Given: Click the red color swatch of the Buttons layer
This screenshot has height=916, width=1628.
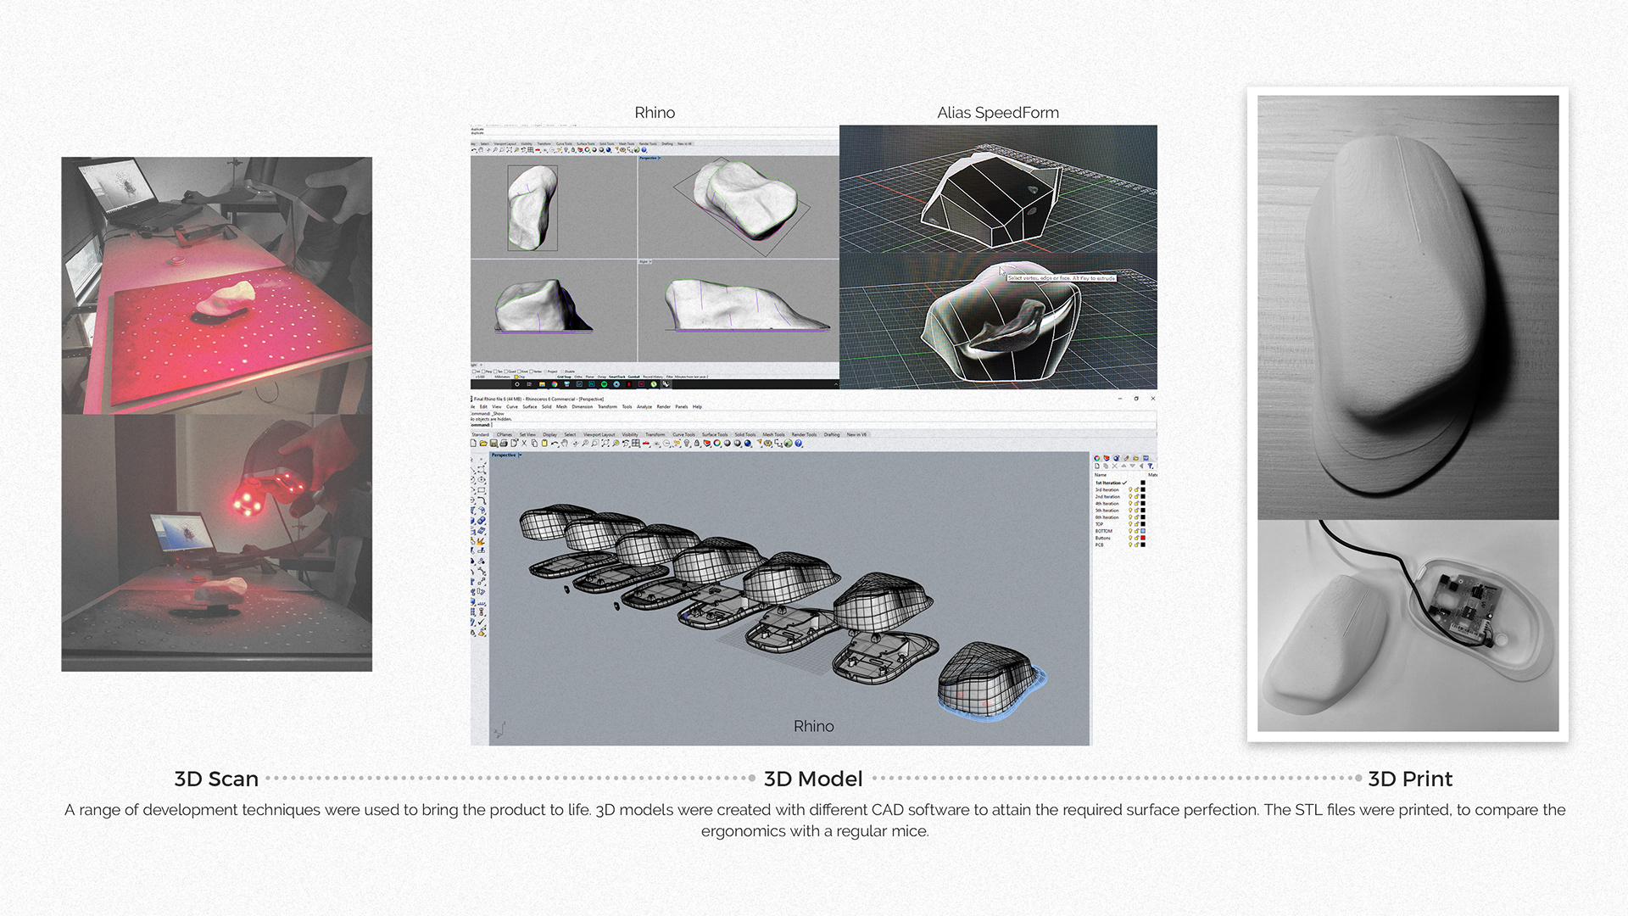Looking at the screenshot, I should pyautogui.click(x=1142, y=537).
